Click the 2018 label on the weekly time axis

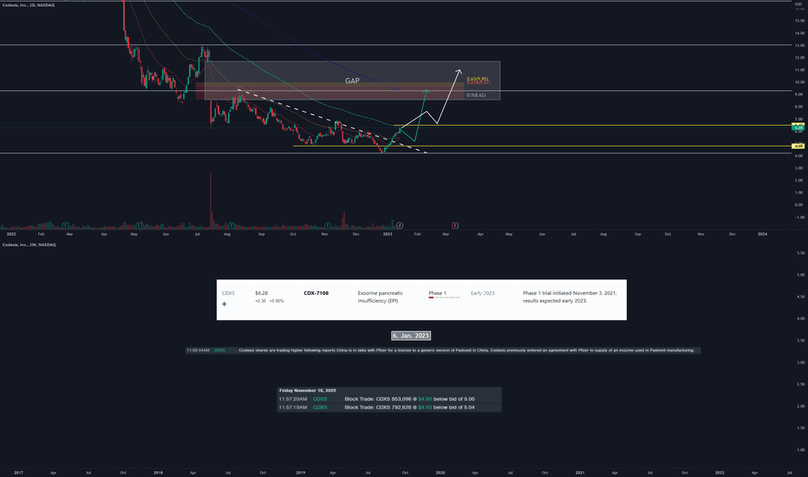(158, 473)
